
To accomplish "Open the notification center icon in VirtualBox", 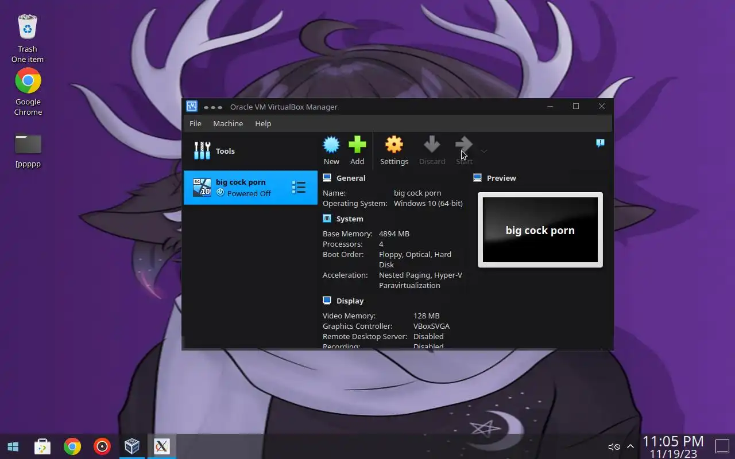I will click(x=600, y=143).
